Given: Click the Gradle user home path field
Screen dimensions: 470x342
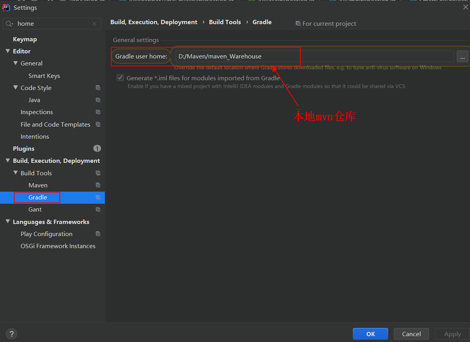Looking at the screenshot, I should [x=315, y=56].
